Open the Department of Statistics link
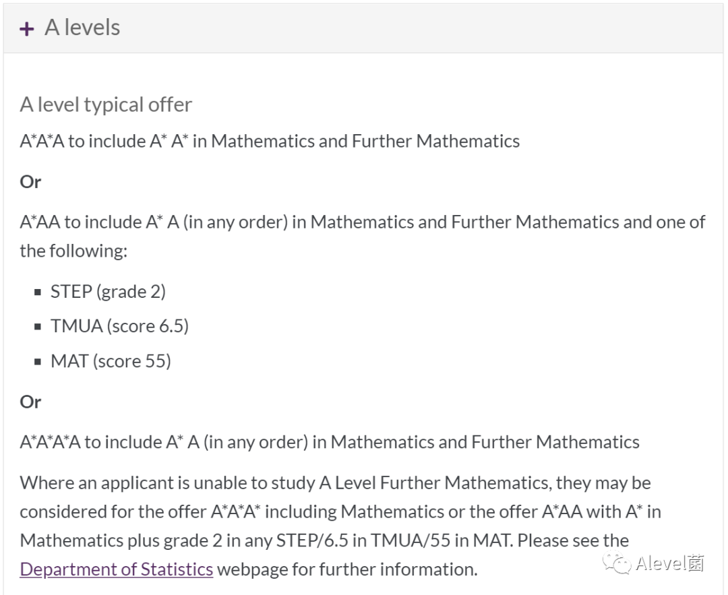 [x=117, y=569]
